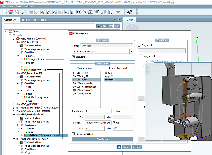Click the green down-arrow toolbar icon

tap(118, 12)
